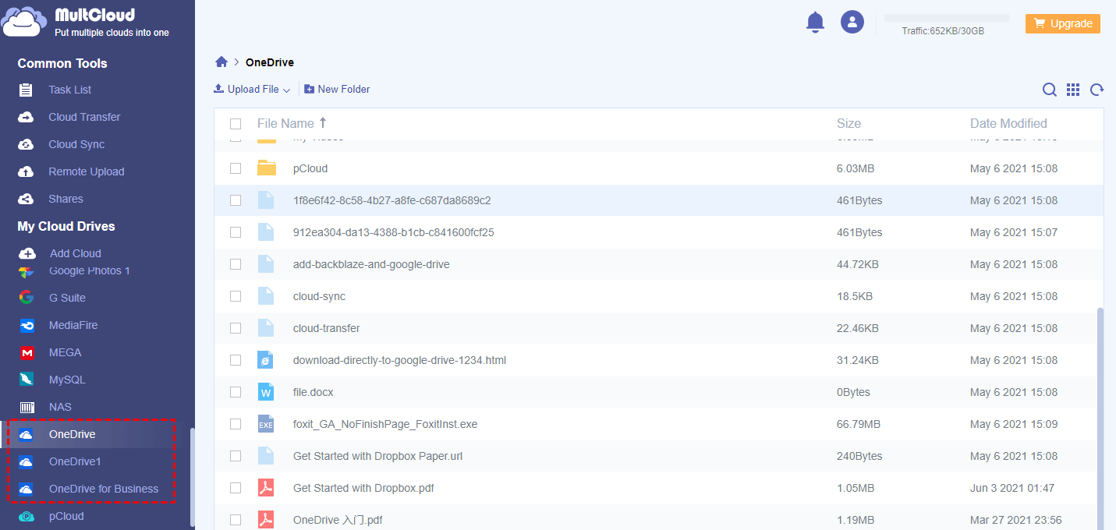Select the pCloud folder checkbox
The width and height of the screenshot is (1116, 530).
236,168
